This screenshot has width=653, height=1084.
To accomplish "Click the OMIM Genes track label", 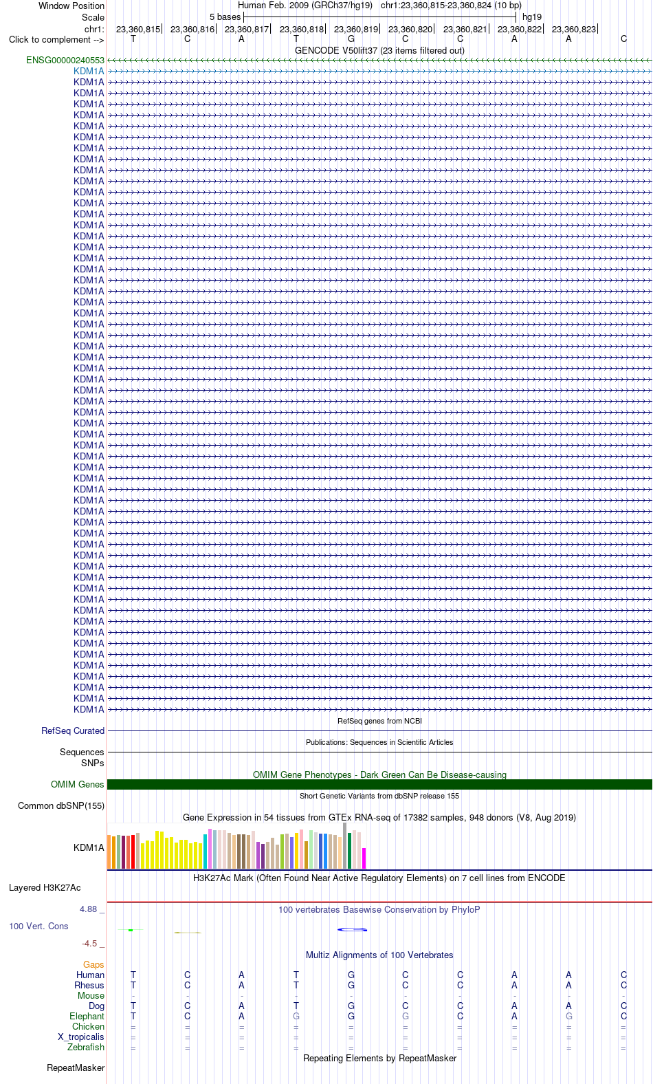I will click(x=78, y=785).
